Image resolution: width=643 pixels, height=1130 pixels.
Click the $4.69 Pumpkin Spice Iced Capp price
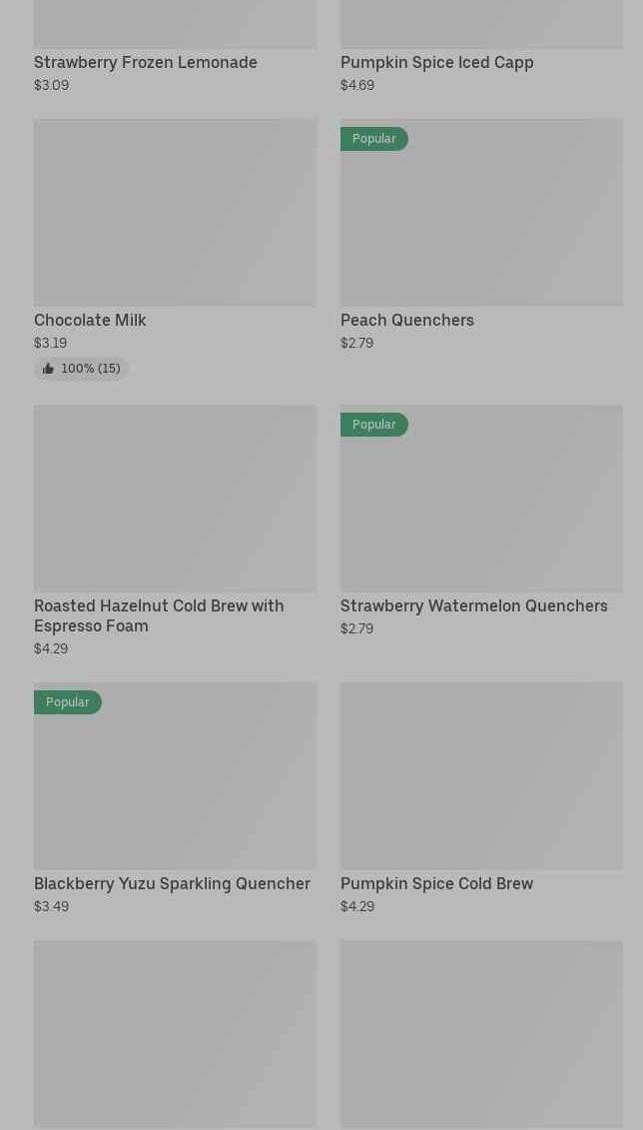tap(357, 85)
